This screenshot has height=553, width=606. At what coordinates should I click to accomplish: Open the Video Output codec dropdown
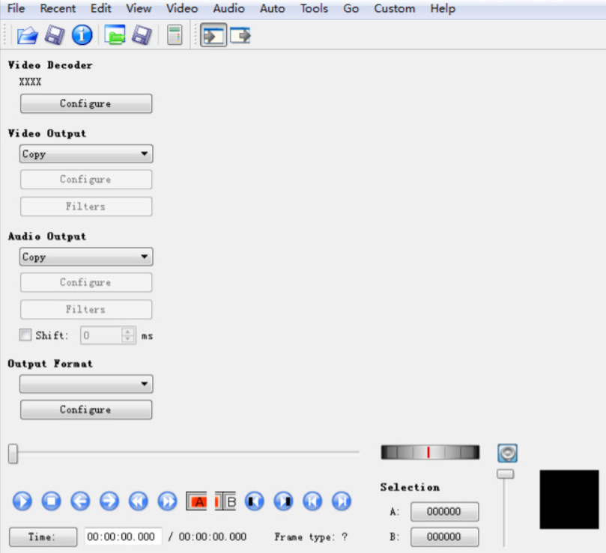click(x=86, y=153)
